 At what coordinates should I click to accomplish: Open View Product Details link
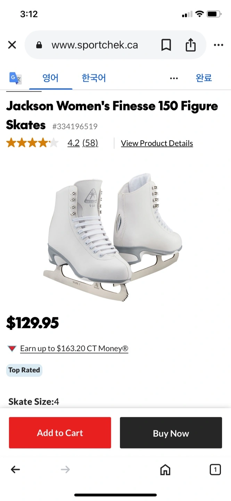pos(157,143)
